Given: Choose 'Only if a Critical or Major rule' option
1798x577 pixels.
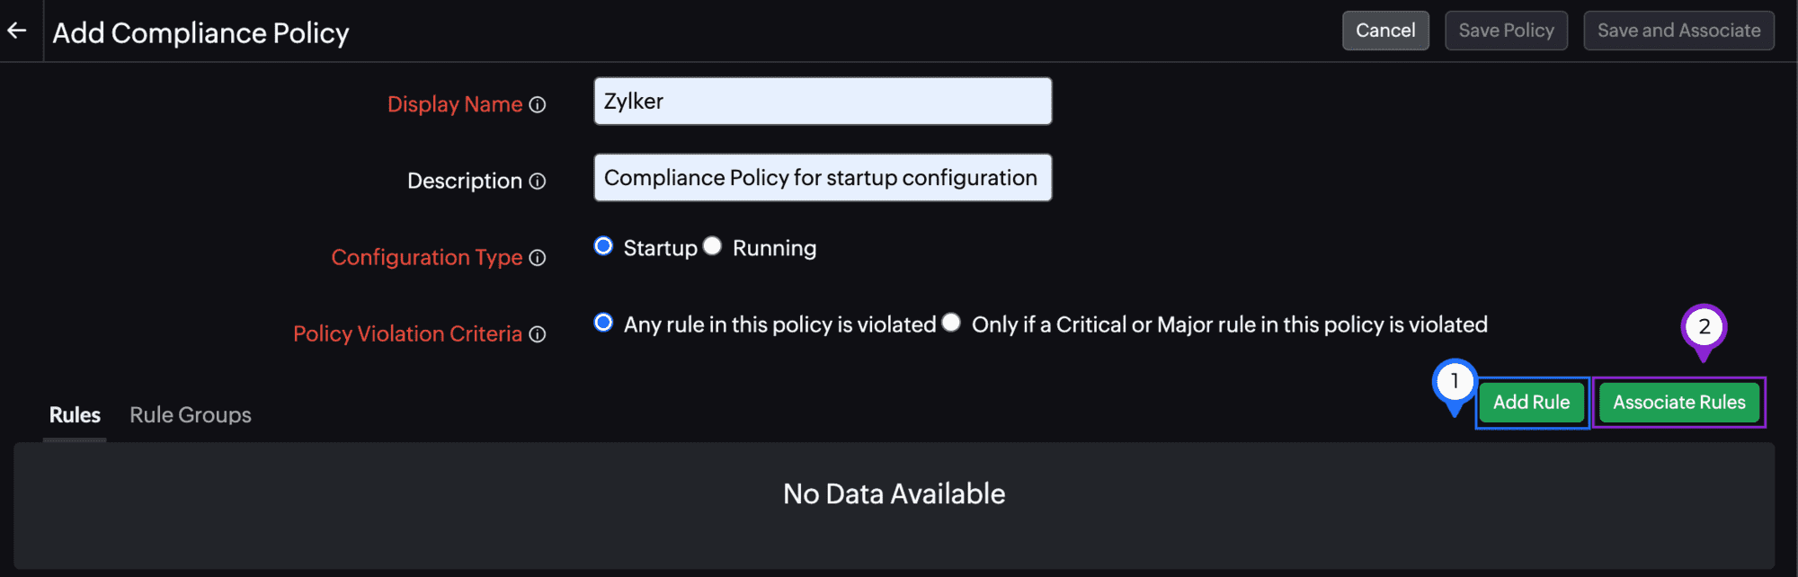Looking at the screenshot, I should (951, 323).
